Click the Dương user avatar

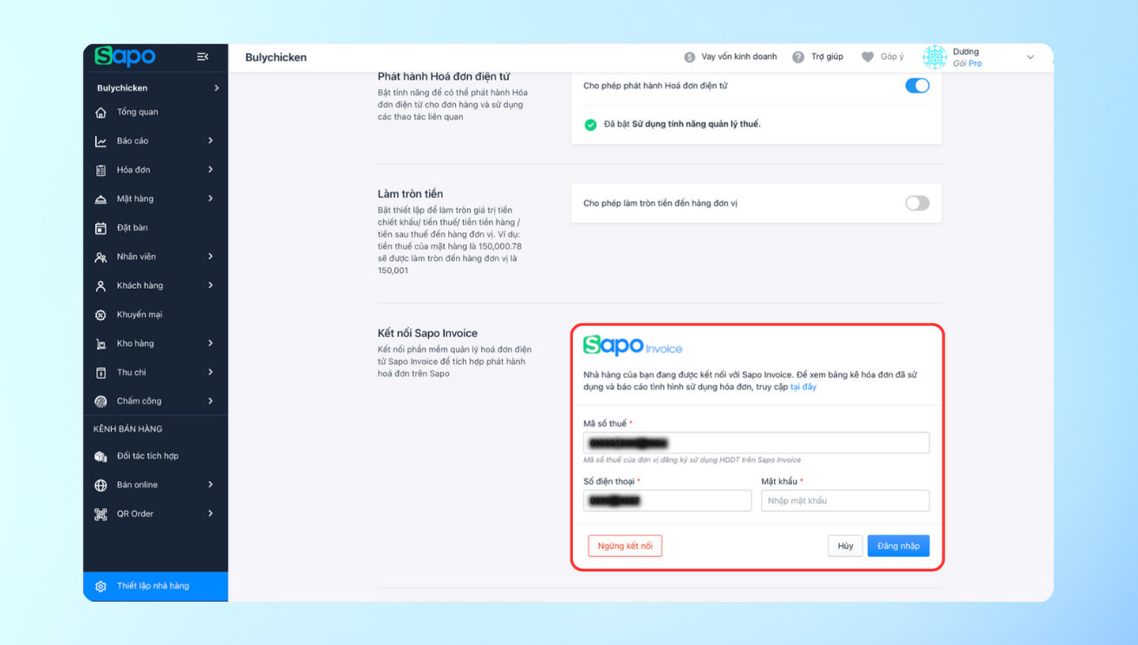click(x=935, y=57)
